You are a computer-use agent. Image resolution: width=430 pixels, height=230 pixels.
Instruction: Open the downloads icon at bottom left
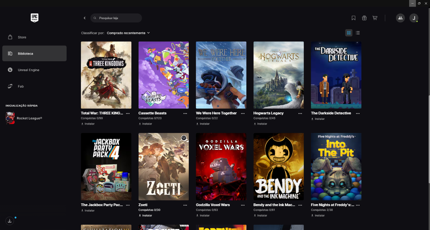10,221
